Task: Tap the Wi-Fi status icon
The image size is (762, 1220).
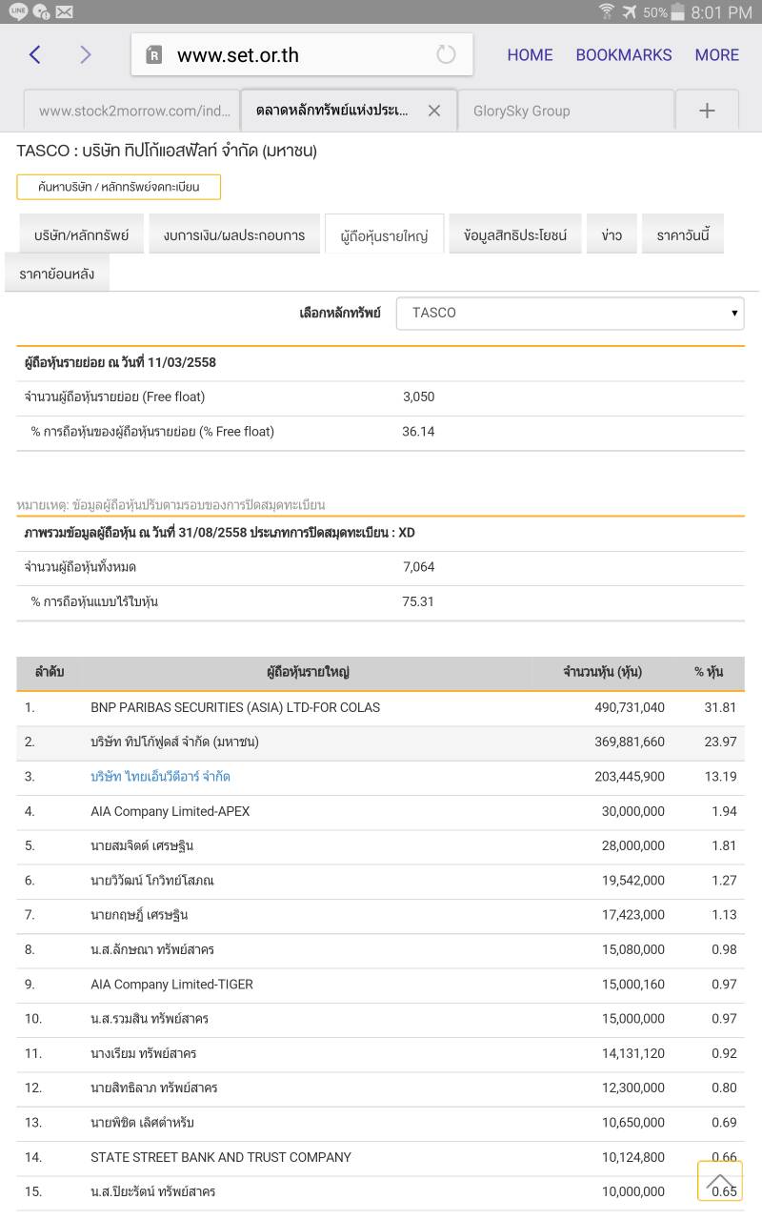Action: 606,11
